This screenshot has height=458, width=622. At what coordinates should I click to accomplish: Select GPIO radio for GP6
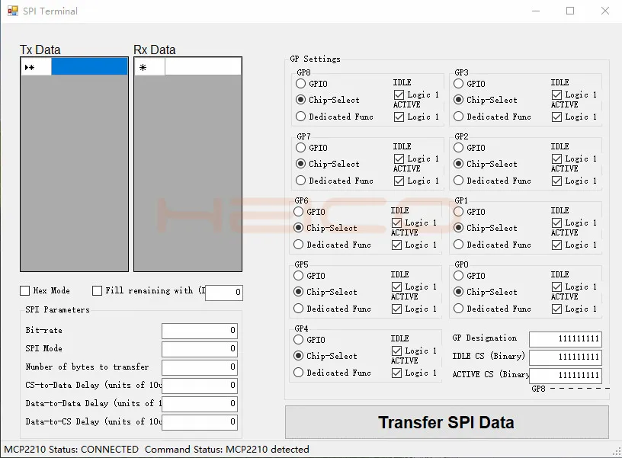click(298, 212)
